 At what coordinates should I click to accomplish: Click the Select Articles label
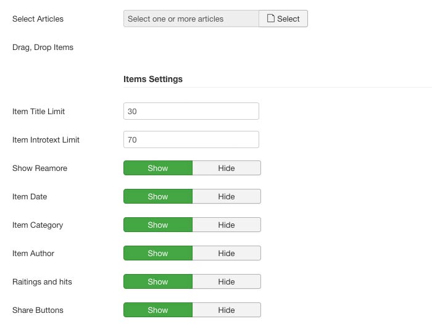click(38, 19)
